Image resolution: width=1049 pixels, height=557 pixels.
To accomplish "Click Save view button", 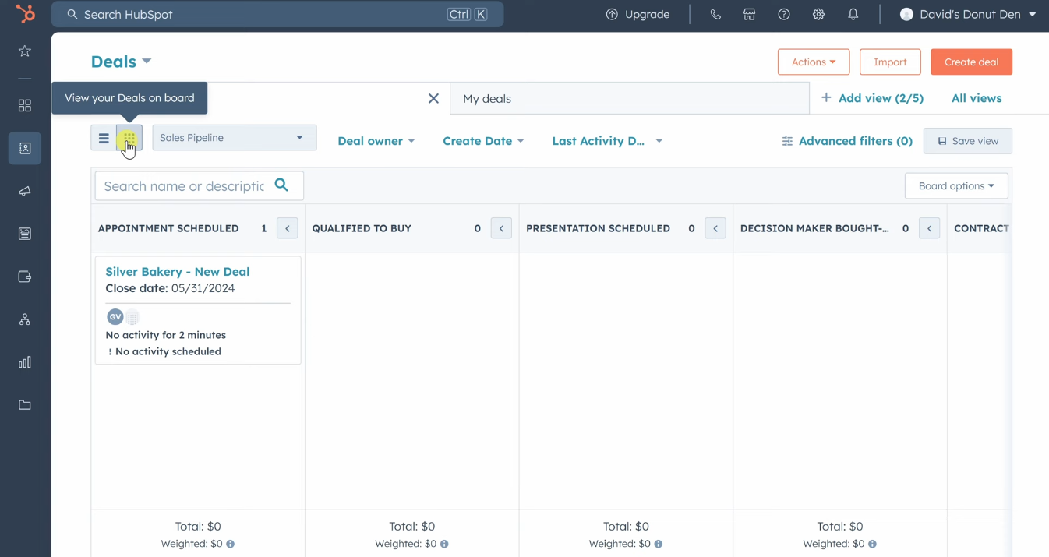I will (968, 141).
